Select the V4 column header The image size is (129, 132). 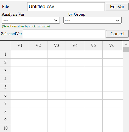click(75, 45)
